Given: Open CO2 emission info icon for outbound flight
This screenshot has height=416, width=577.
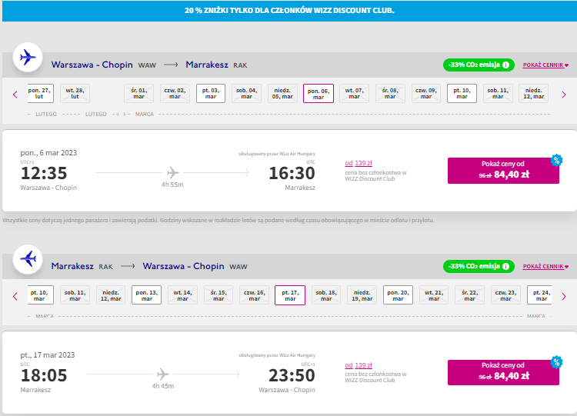Looking at the screenshot, I should [506, 65].
